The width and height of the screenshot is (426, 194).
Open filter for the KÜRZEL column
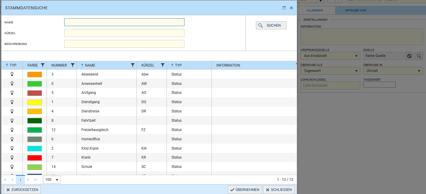tap(163, 65)
